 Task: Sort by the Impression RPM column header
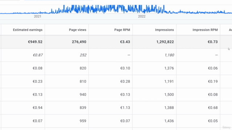205,30
